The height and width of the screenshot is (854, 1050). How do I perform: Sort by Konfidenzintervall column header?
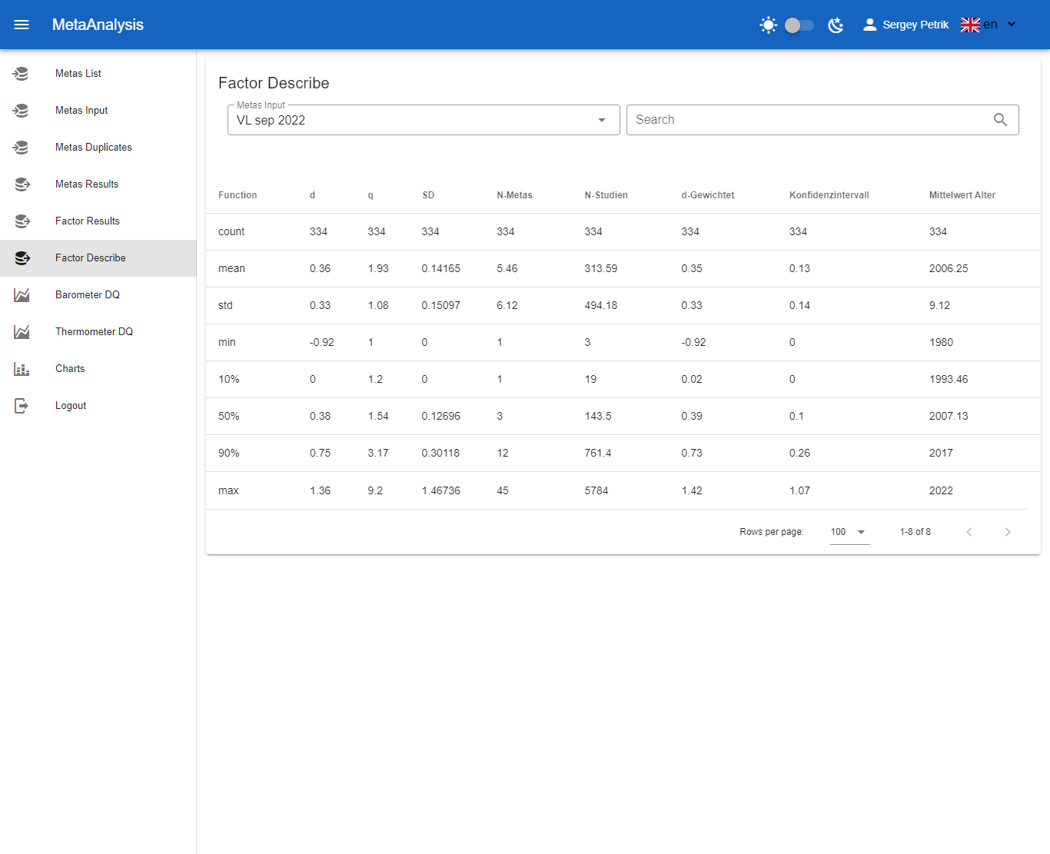click(829, 195)
